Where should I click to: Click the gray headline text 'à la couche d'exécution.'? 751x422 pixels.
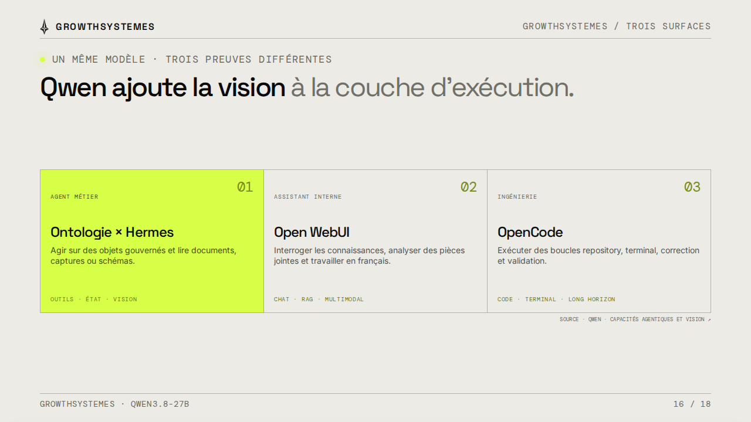click(432, 87)
